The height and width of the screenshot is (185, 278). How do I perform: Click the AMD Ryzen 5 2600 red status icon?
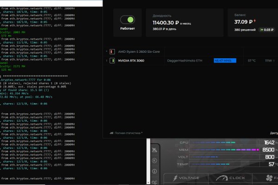point(112,51)
